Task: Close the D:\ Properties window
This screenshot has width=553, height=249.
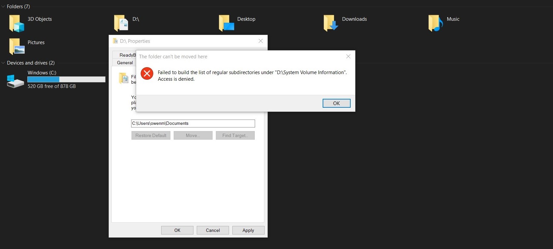Action: [x=261, y=41]
